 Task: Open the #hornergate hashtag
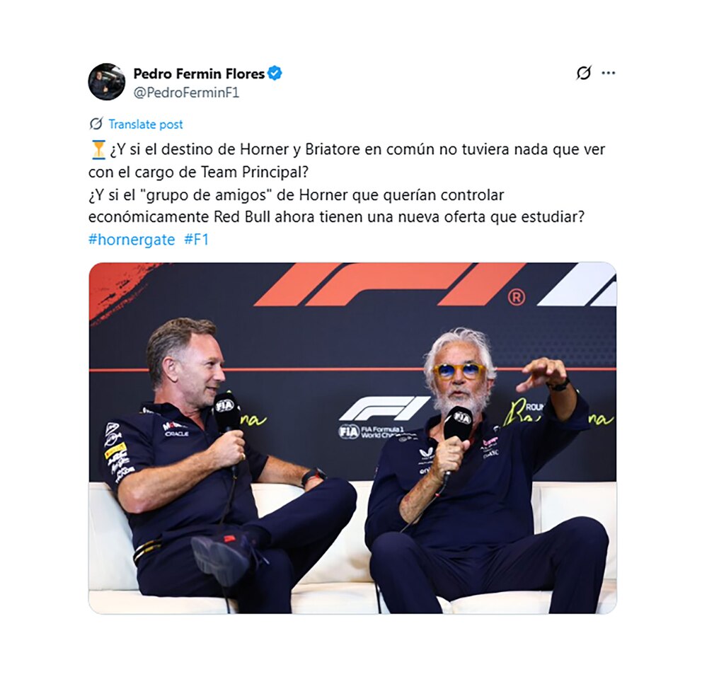[132, 240]
